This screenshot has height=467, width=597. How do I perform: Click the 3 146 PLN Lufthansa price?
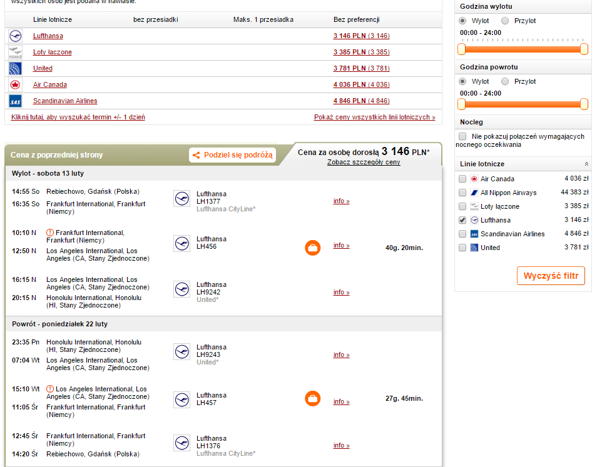(361, 36)
